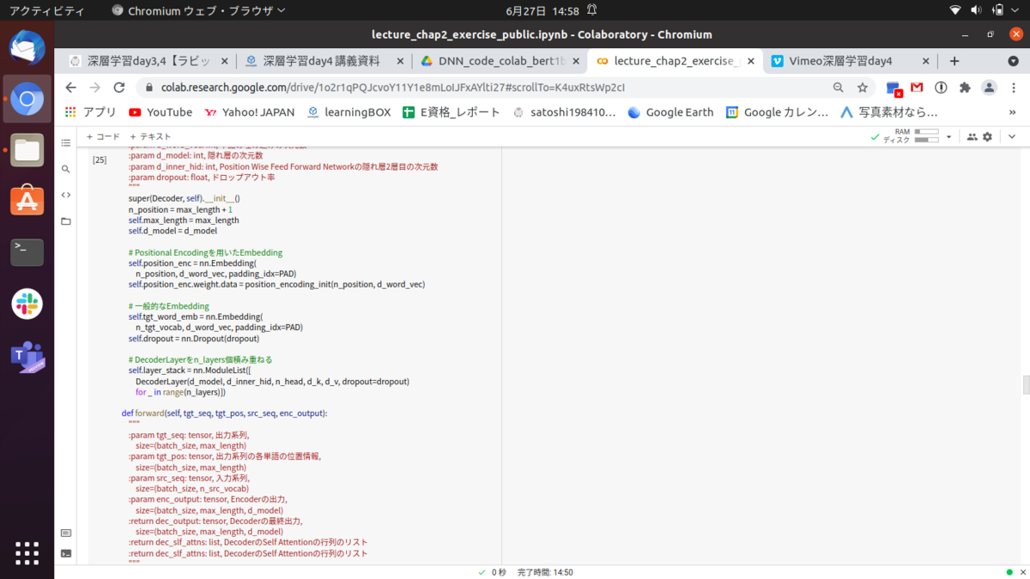The width and height of the screenshot is (1030, 579).
Task: Open the アプリ bookmarks shortcut
Action: (x=91, y=112)
